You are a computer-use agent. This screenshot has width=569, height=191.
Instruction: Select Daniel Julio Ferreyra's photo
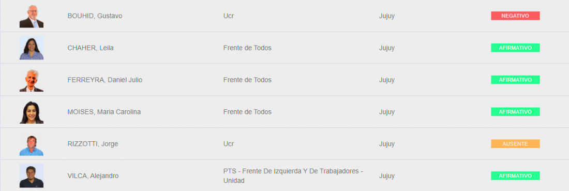coord(32,80)
